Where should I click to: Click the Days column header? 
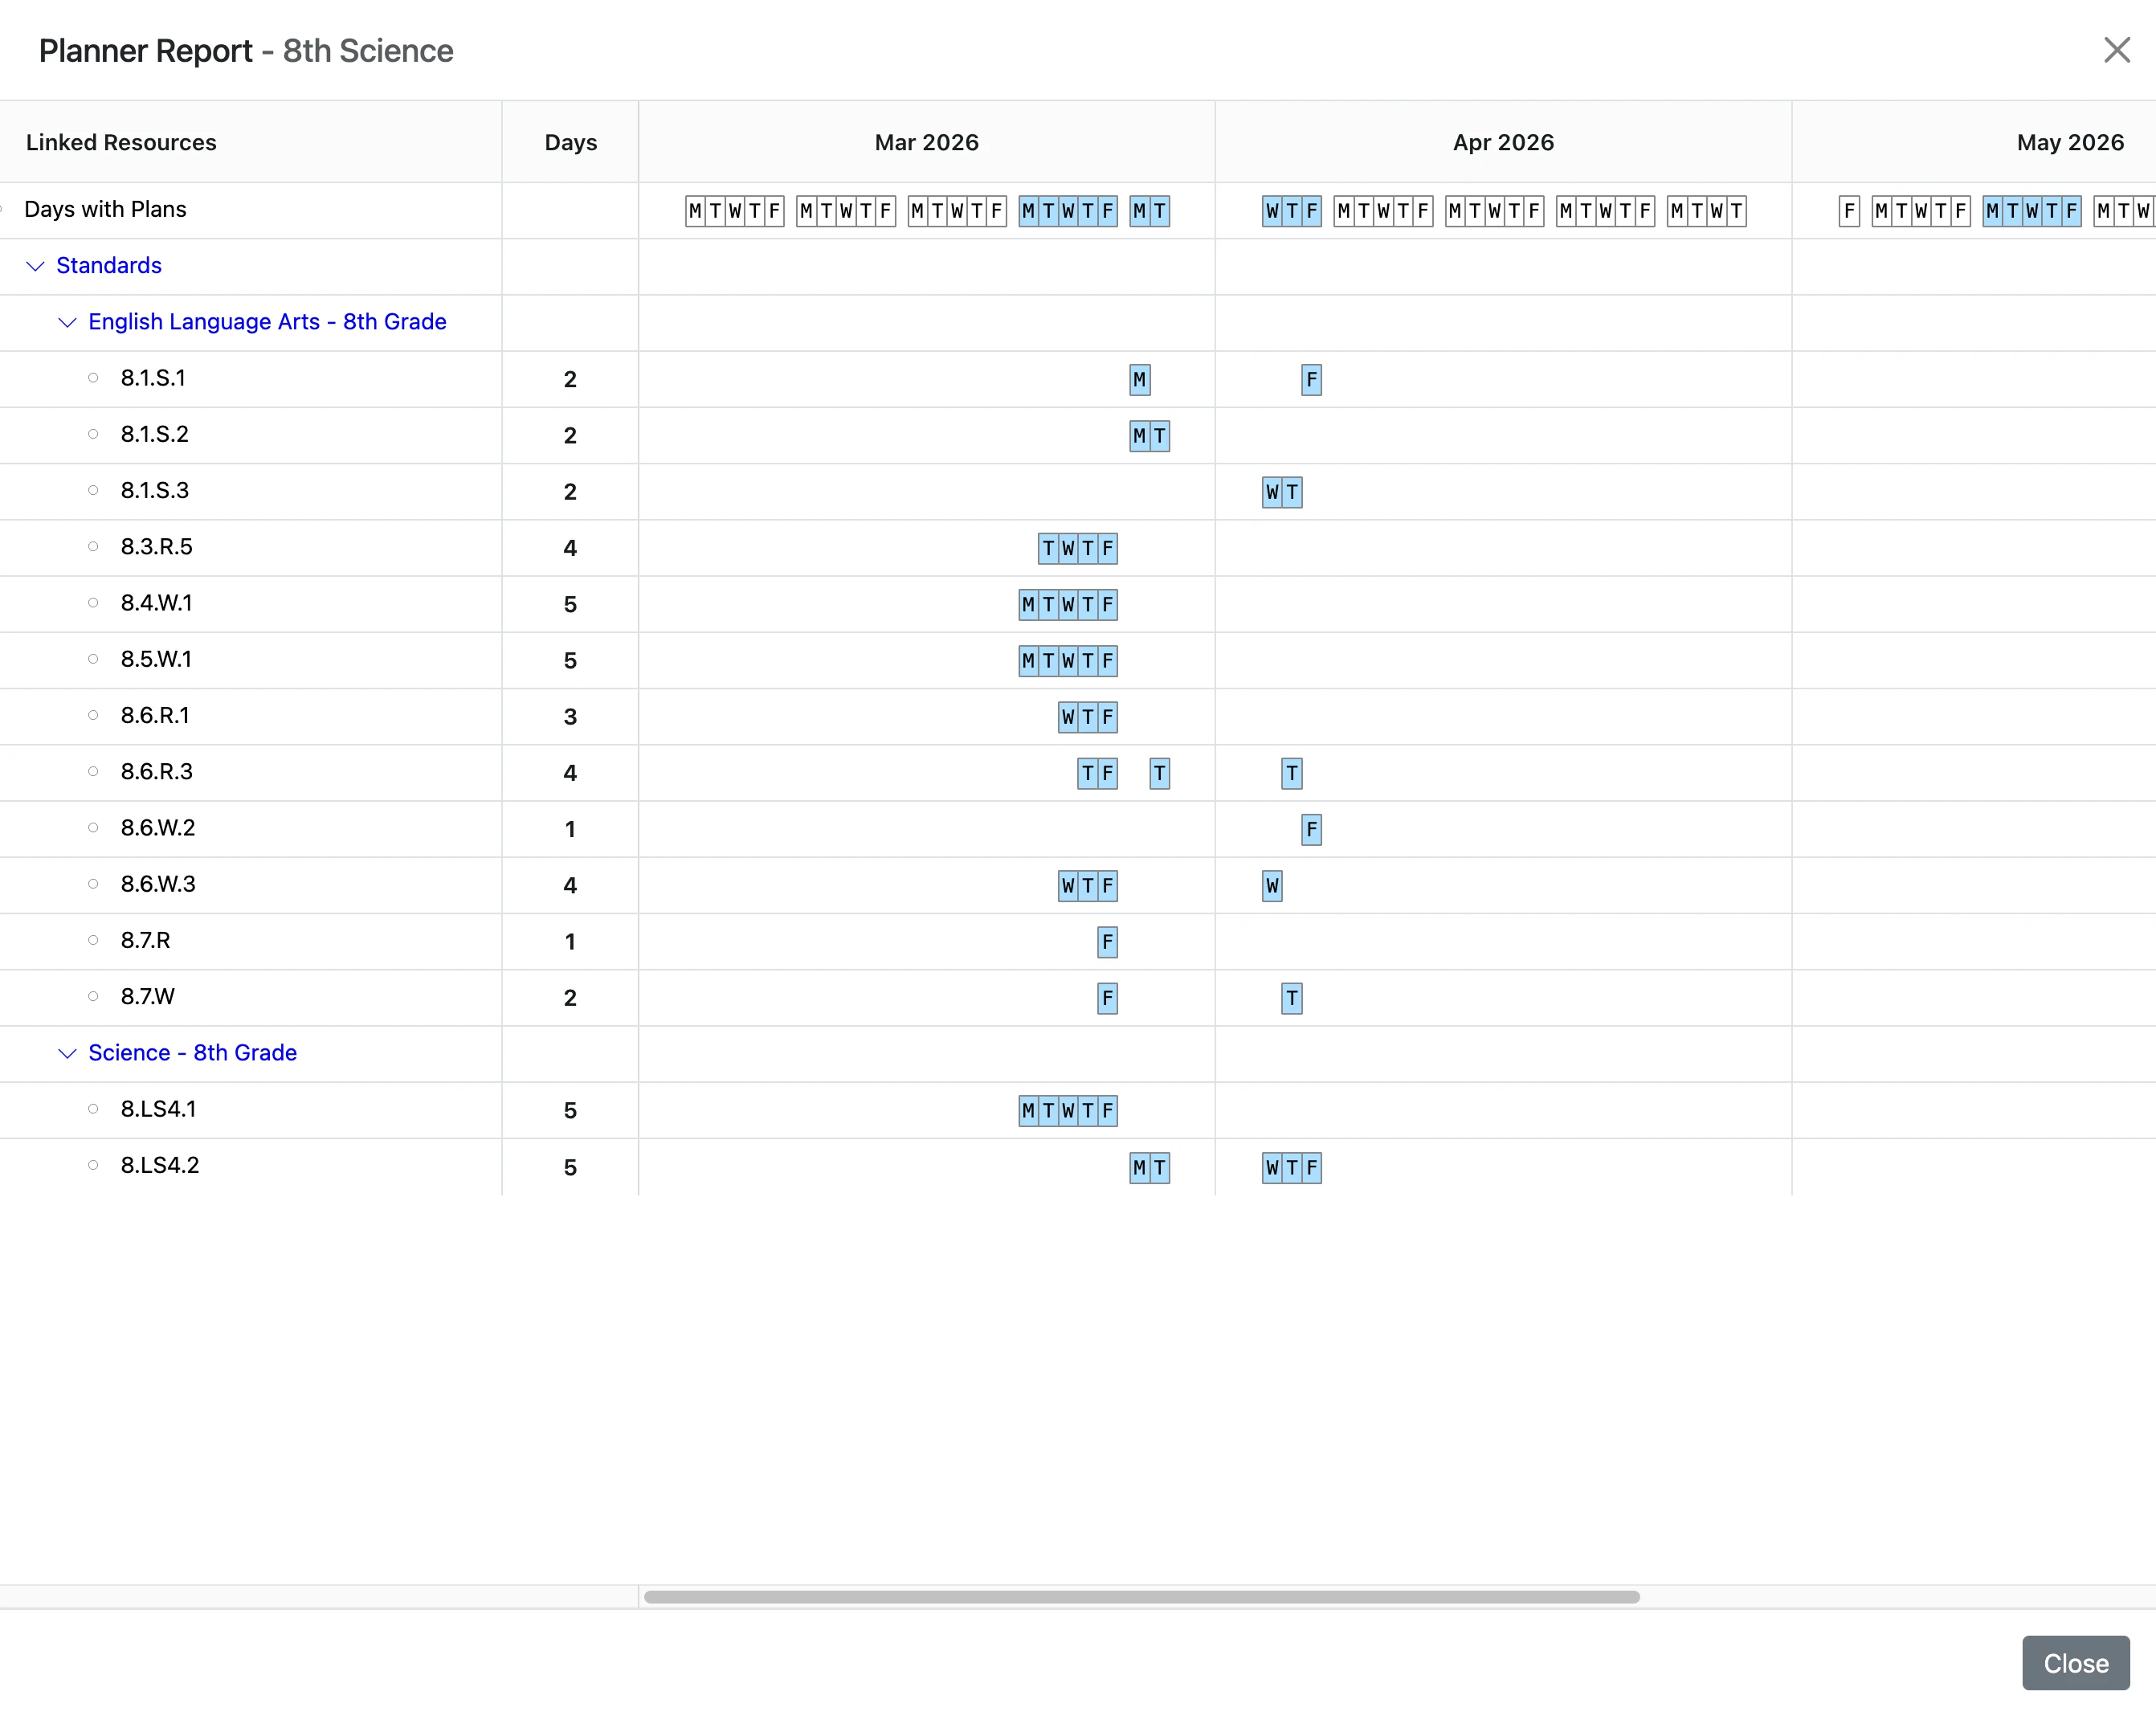pos(570,142)
